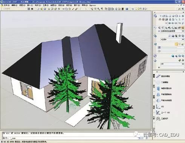
Task: Toggle the highlighted yellow light button in dashboard
Action: click(176, 44)
